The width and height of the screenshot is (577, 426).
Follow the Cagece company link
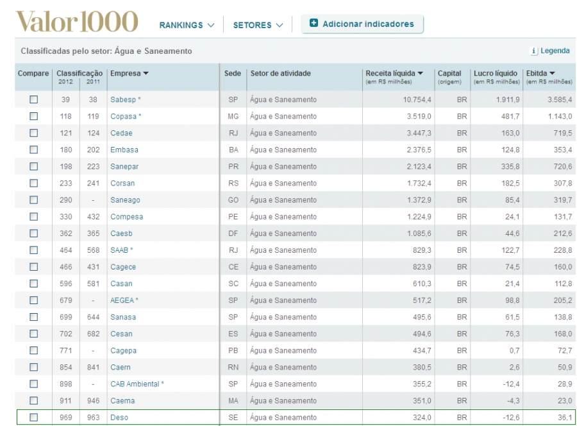(123, 267)
